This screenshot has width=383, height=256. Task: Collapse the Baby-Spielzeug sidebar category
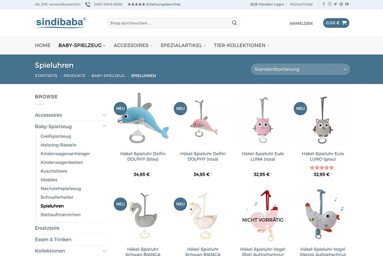click(104, 126)
